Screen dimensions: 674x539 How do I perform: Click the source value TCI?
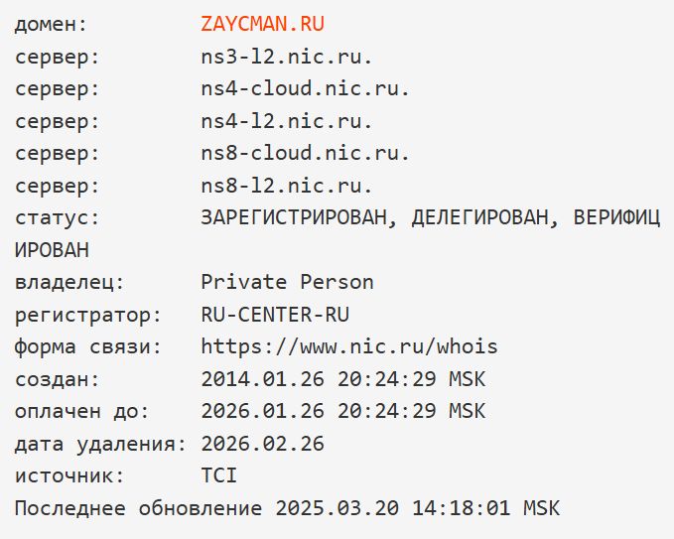point(218,475)
